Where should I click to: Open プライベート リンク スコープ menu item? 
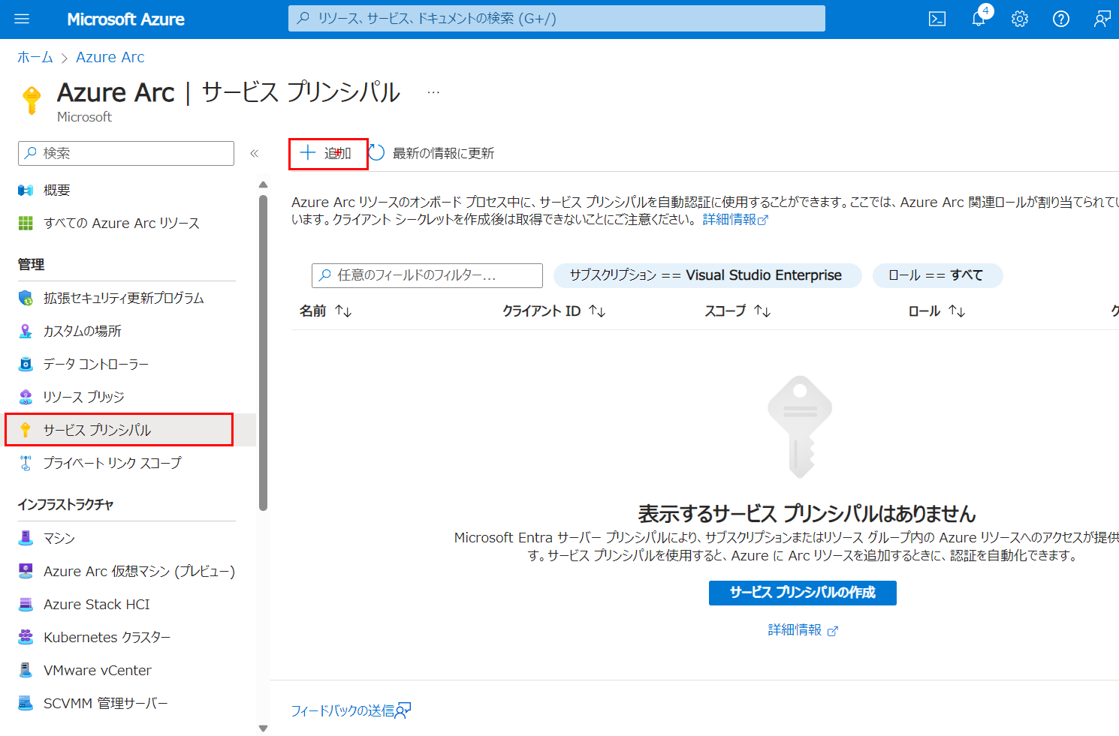pyautogui.click(x=113, y=464)
